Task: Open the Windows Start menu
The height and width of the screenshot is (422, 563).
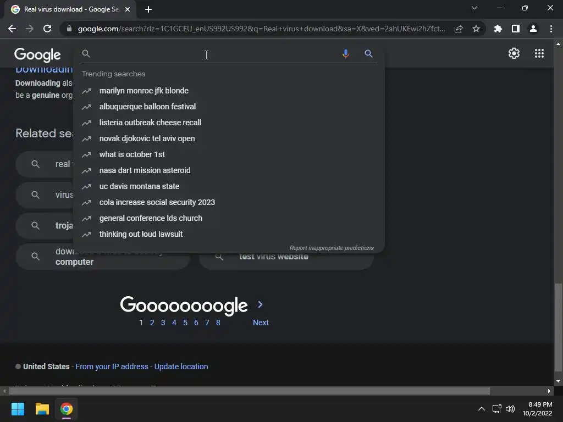Action: [x=18, y=409]
